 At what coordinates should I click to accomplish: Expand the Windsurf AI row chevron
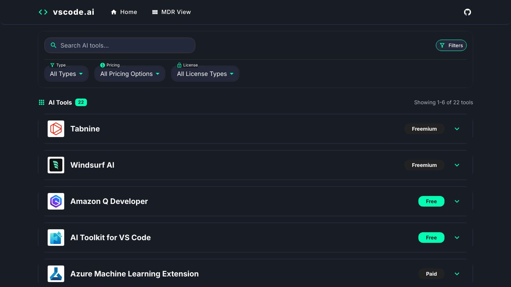[457, 165]
